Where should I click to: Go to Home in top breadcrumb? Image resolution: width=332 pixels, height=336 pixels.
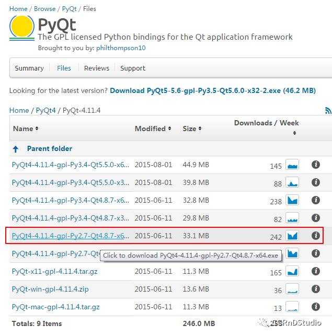coord(18,9)
